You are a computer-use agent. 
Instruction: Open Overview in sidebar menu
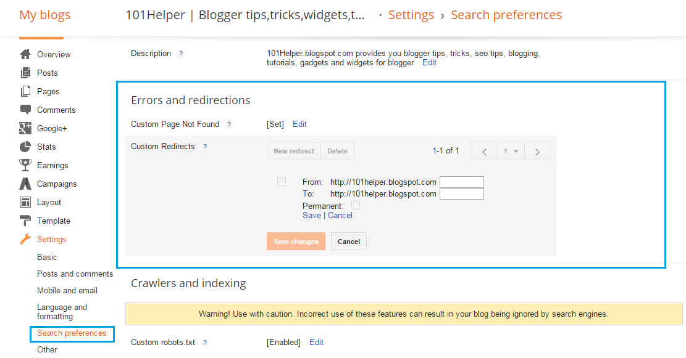click(53, 54)
